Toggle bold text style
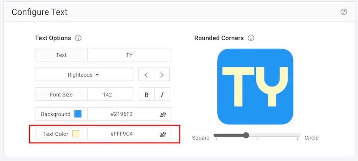 pyautogui.click(x=146, y=94)
